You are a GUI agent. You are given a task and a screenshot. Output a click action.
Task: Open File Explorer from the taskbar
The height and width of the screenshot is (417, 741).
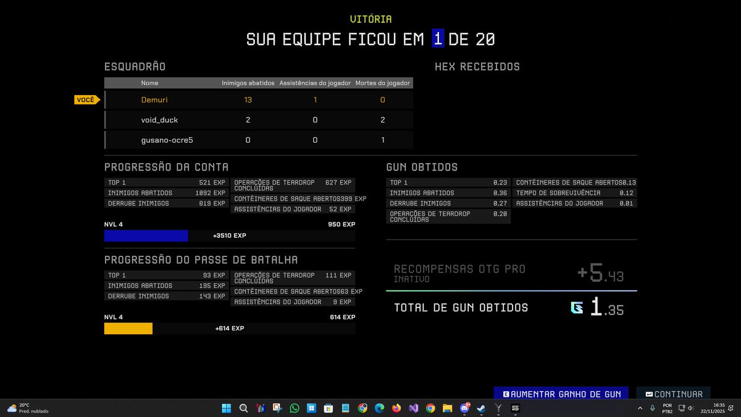pos(447,408)
